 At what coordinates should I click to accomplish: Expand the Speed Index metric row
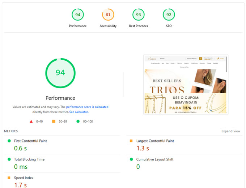(24, 178)
